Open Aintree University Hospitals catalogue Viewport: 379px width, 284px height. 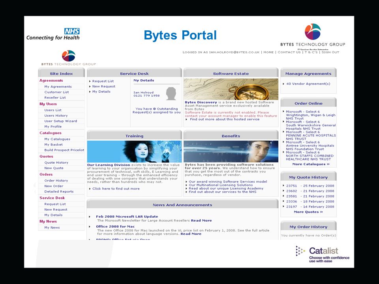coord(310,146)
